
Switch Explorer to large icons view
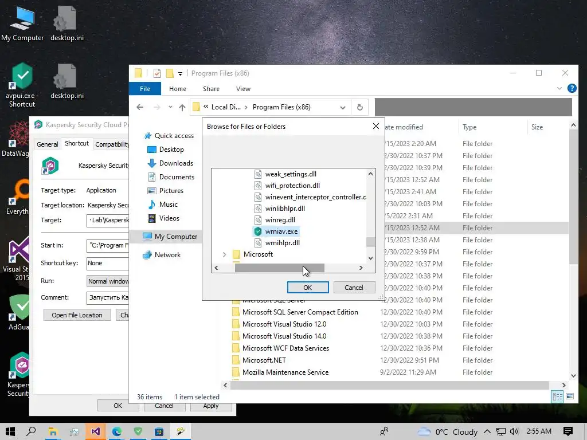[x=570, y=396]
